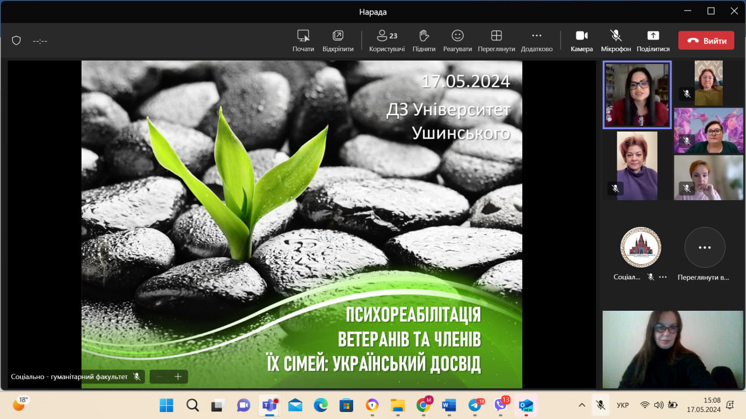This screenshot has height=419, width=746.
Task: Toggle taskbar microphone mute indicator
Action: (600, 405)
